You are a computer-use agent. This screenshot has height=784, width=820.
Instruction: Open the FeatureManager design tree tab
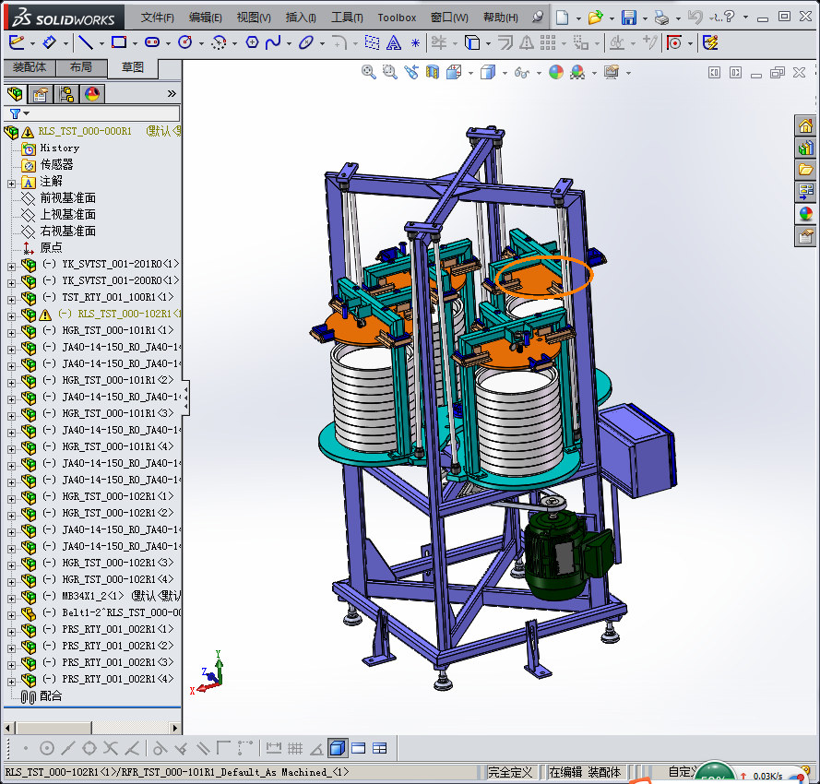(15, 94)
